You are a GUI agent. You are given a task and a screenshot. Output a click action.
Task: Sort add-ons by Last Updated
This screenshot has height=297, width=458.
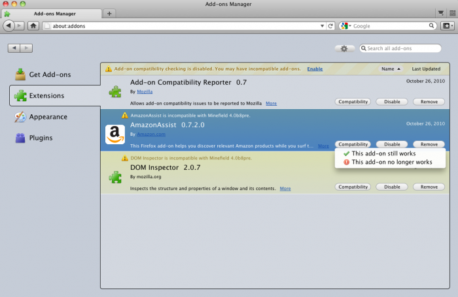click(426, 69)
